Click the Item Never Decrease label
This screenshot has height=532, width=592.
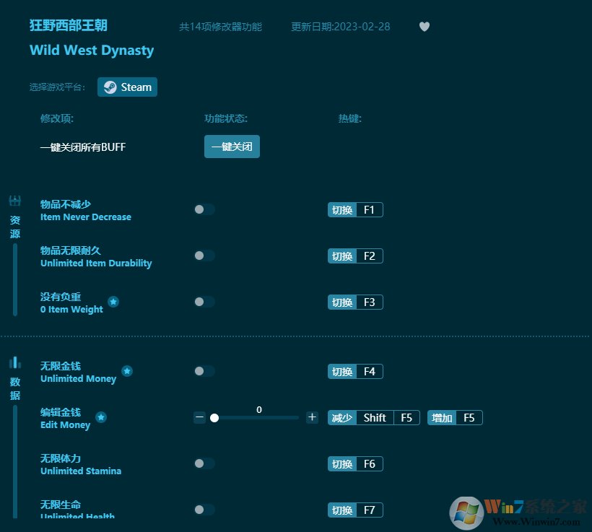(86, 217)
